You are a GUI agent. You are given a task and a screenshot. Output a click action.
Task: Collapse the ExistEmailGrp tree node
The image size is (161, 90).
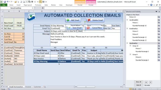[127, 28]
